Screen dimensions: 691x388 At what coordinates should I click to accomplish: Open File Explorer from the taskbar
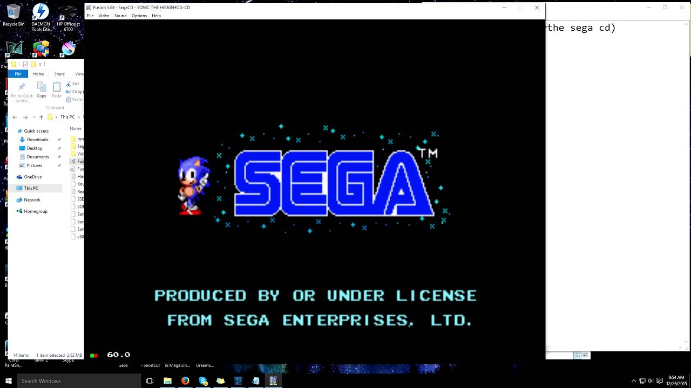(x=167, y=381)
